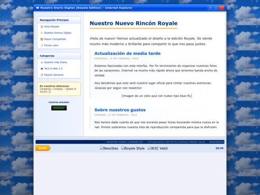
Task: Minimize the Nuestro Diario Digital window
Action: coord(210,8)
